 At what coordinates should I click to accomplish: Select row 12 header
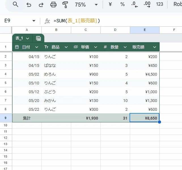(x=6, y=138)
